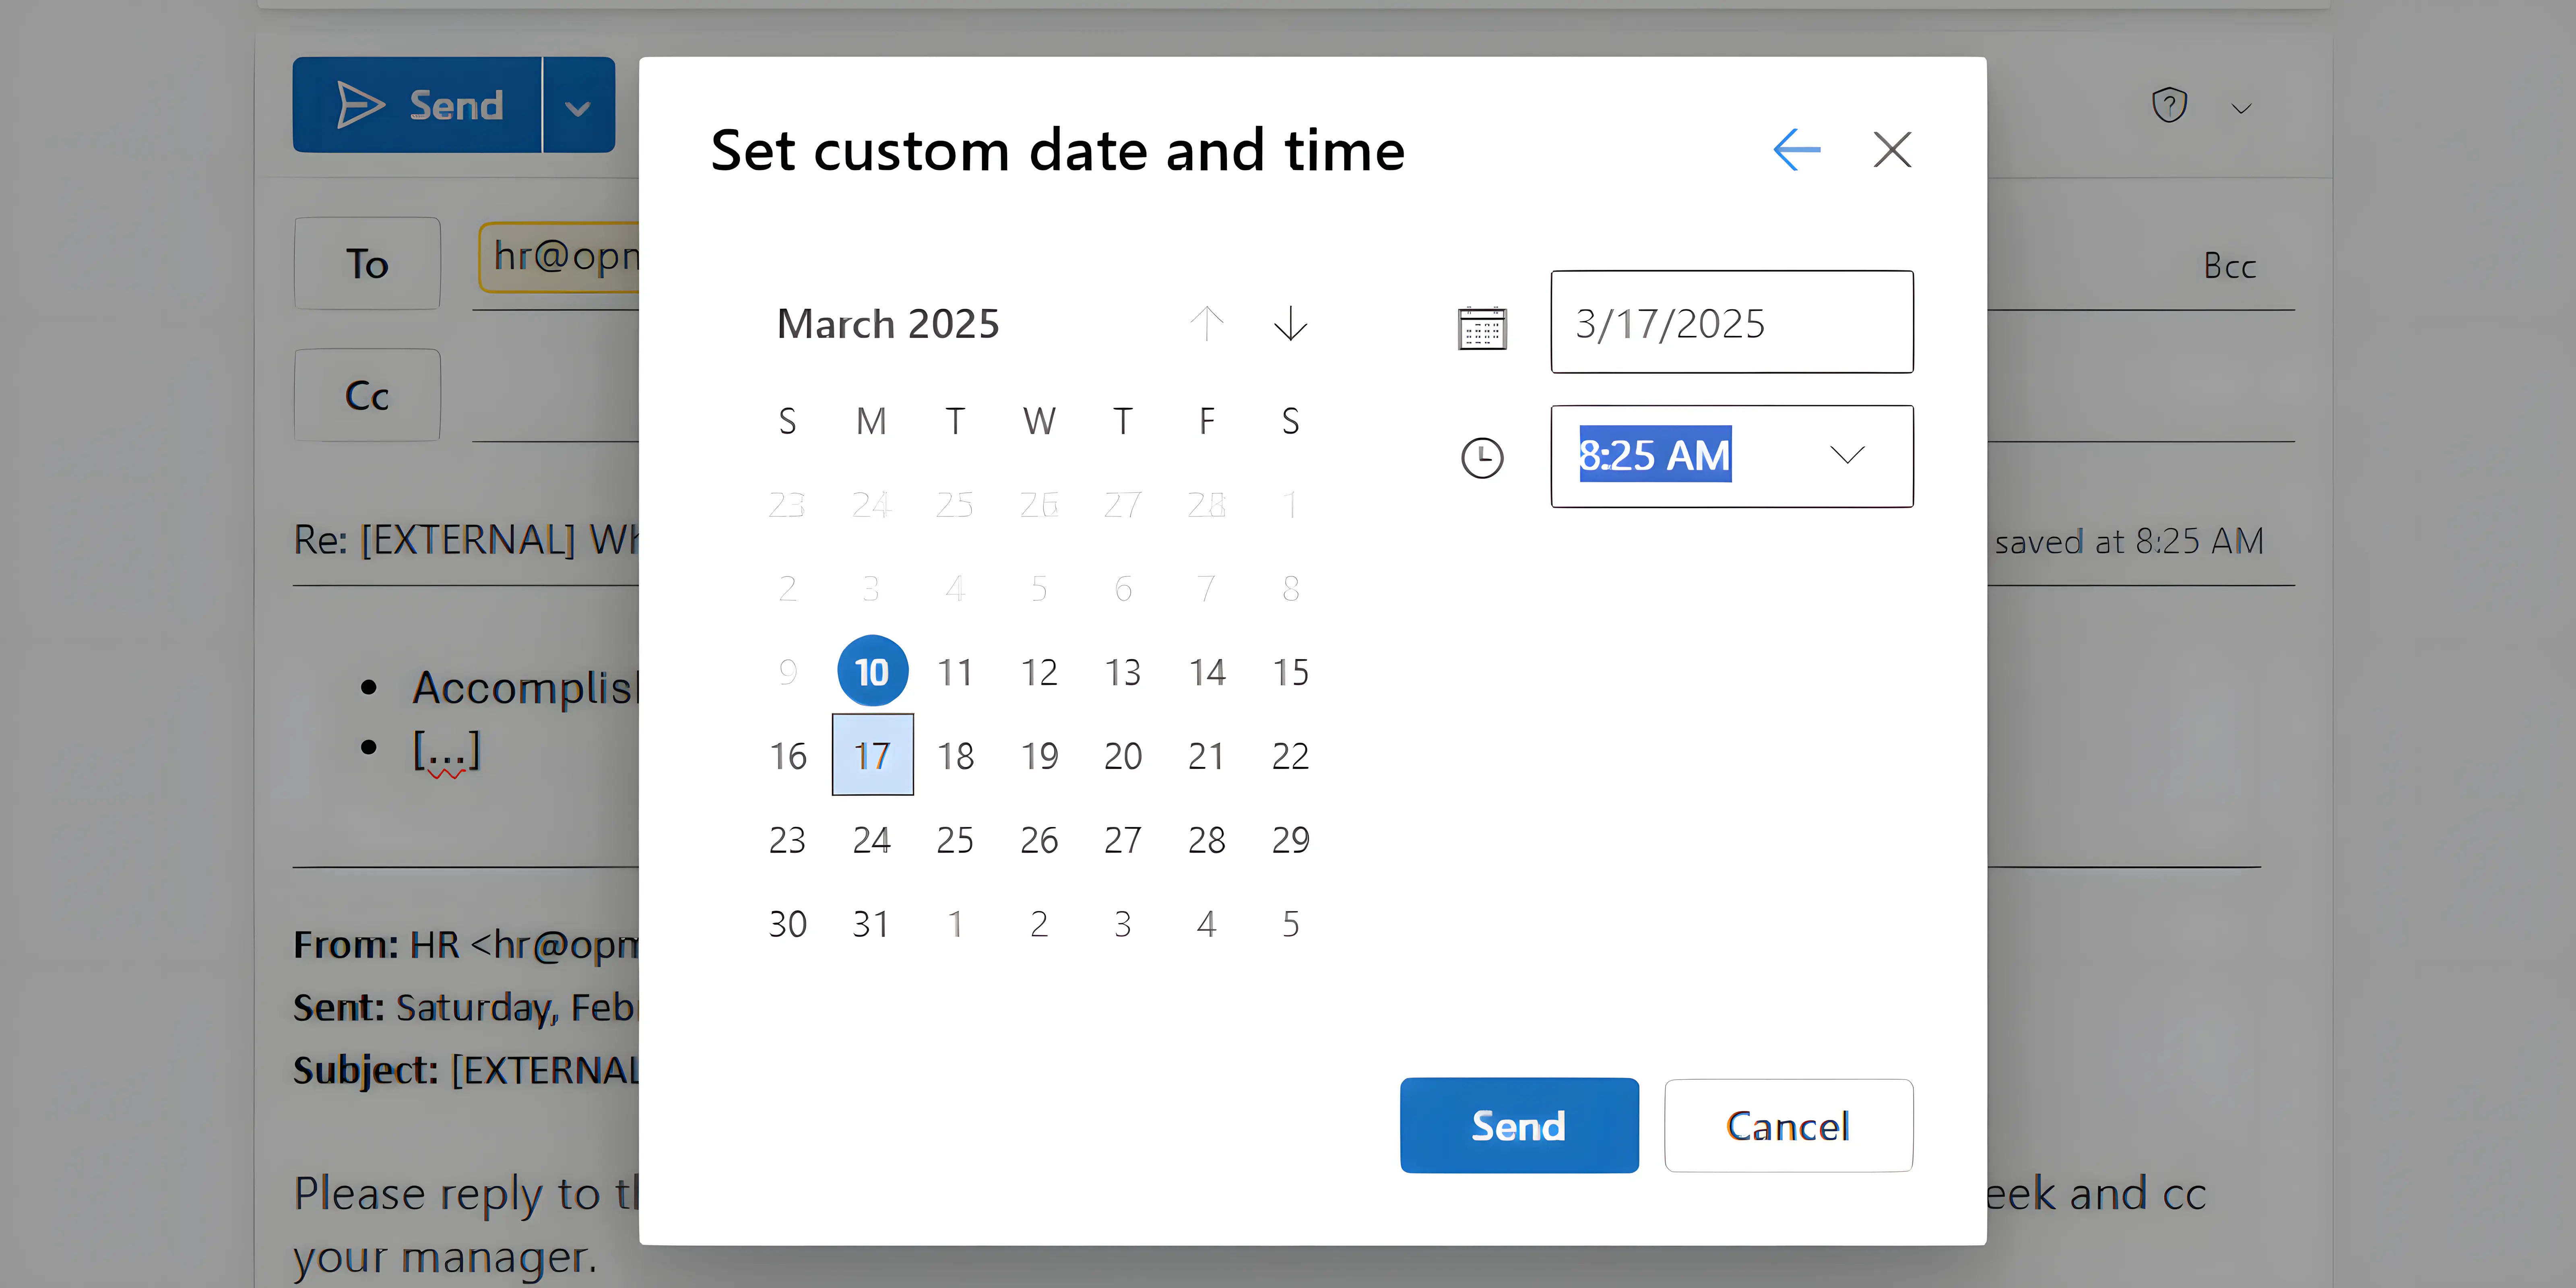The image size is (2576, 1288).
Task: Select March 31 in the calendar
Action: pos(871,923)
